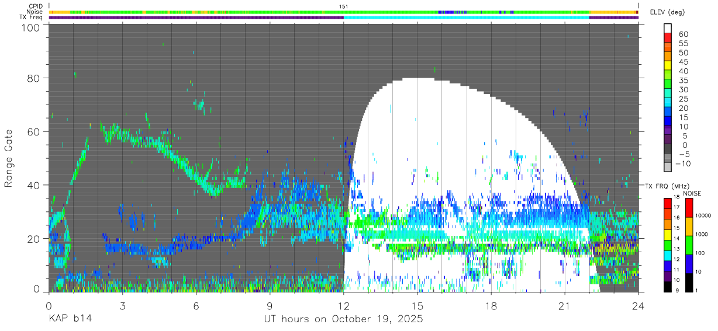Viewport: 718px width, 331px height.
Task: Click the ELEV (deg) colorbar title
Action: click(668, 12)
